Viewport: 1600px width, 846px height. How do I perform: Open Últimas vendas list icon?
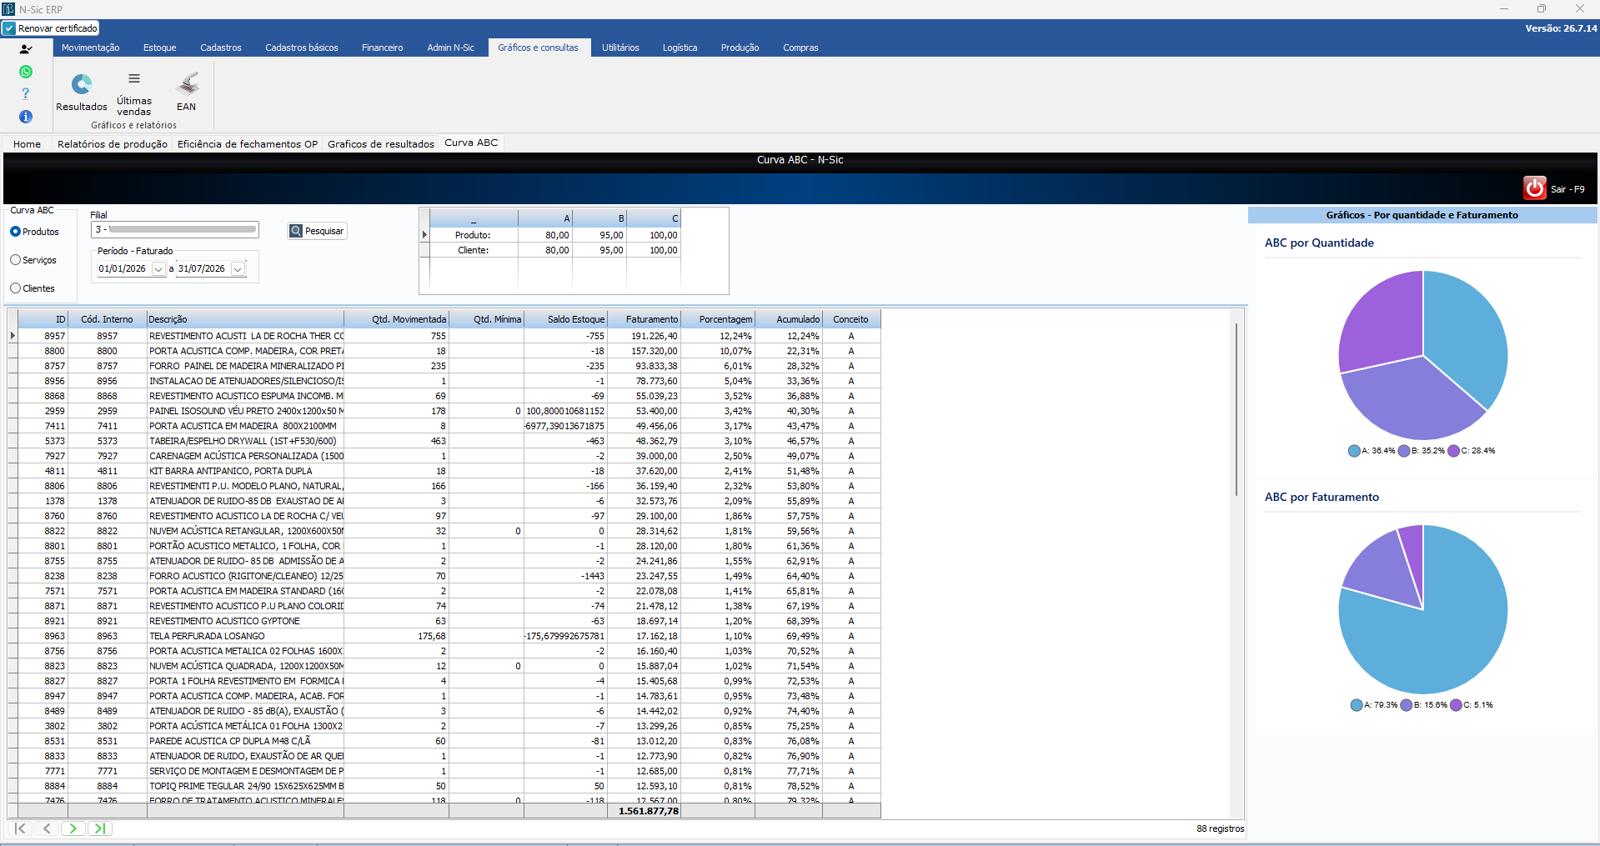click(134, 79)
